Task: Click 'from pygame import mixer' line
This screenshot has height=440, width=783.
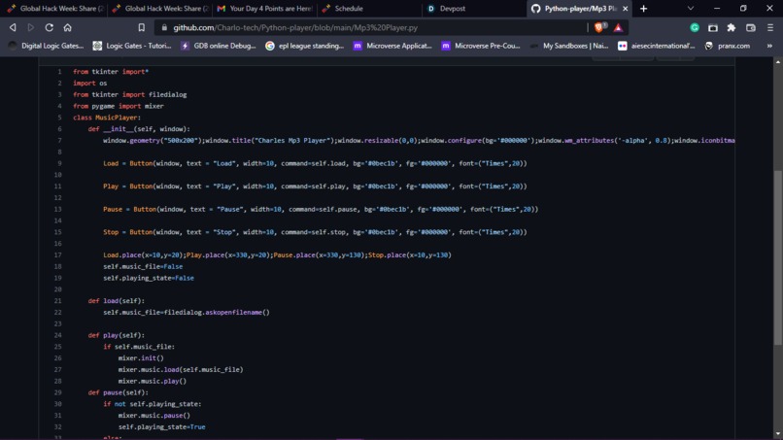Action: [119, 106]
